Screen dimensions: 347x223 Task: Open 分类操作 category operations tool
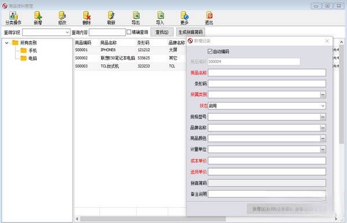point(13,18)
